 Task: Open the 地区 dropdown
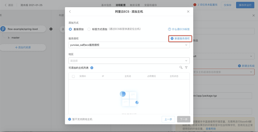click(129, 61)
